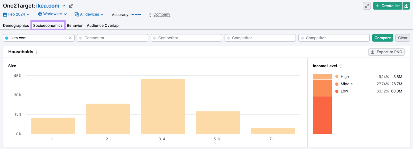Click the Low income legend dot
Viewport: 413px width, 149px height.
click(x=337, y=91)
